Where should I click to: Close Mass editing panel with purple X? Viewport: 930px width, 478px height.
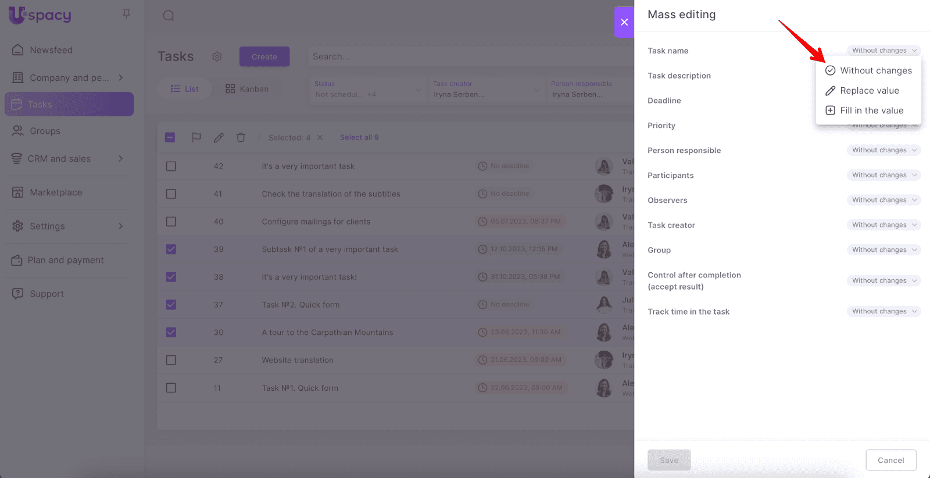[x=624, y=22]
